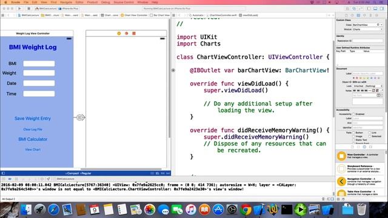Open the BMICalcLecture scheme selector

coord(46,8)
